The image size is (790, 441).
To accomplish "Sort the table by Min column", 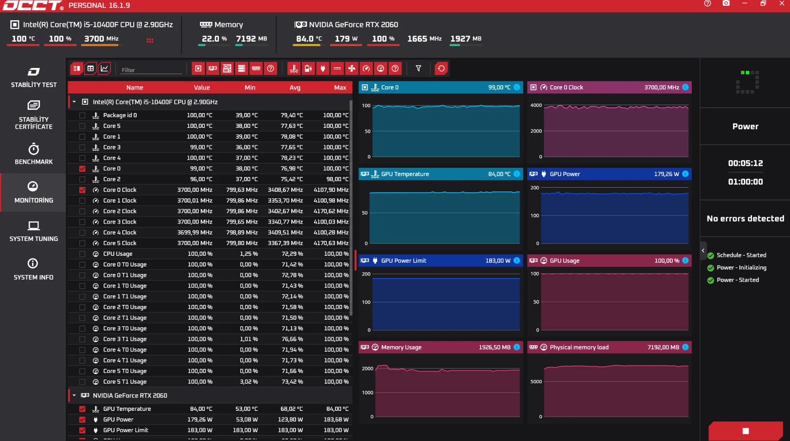I will 250,87.
